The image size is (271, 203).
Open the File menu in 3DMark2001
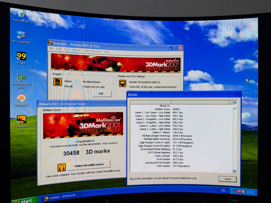(51, 48)
